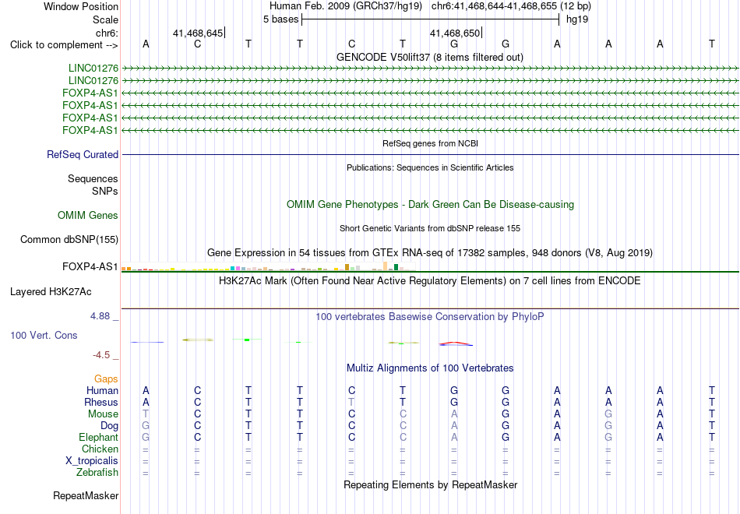Click the Sequences track label
The height and width of the screenshot is (514, 740).
(x=93, y=178)
